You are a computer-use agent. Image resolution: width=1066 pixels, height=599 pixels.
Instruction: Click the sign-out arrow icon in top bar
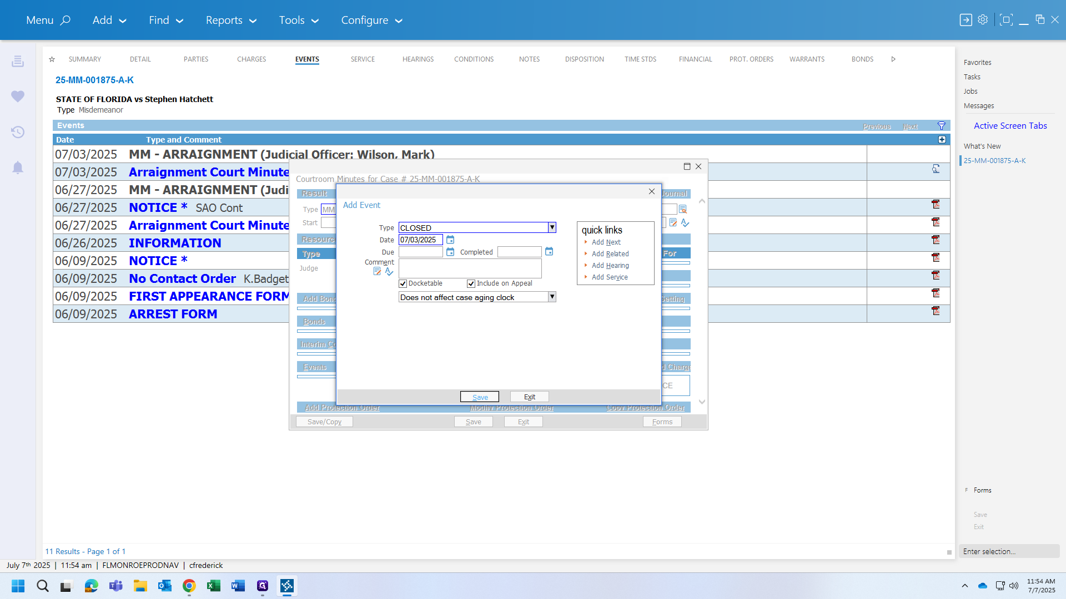pos(966,20)
